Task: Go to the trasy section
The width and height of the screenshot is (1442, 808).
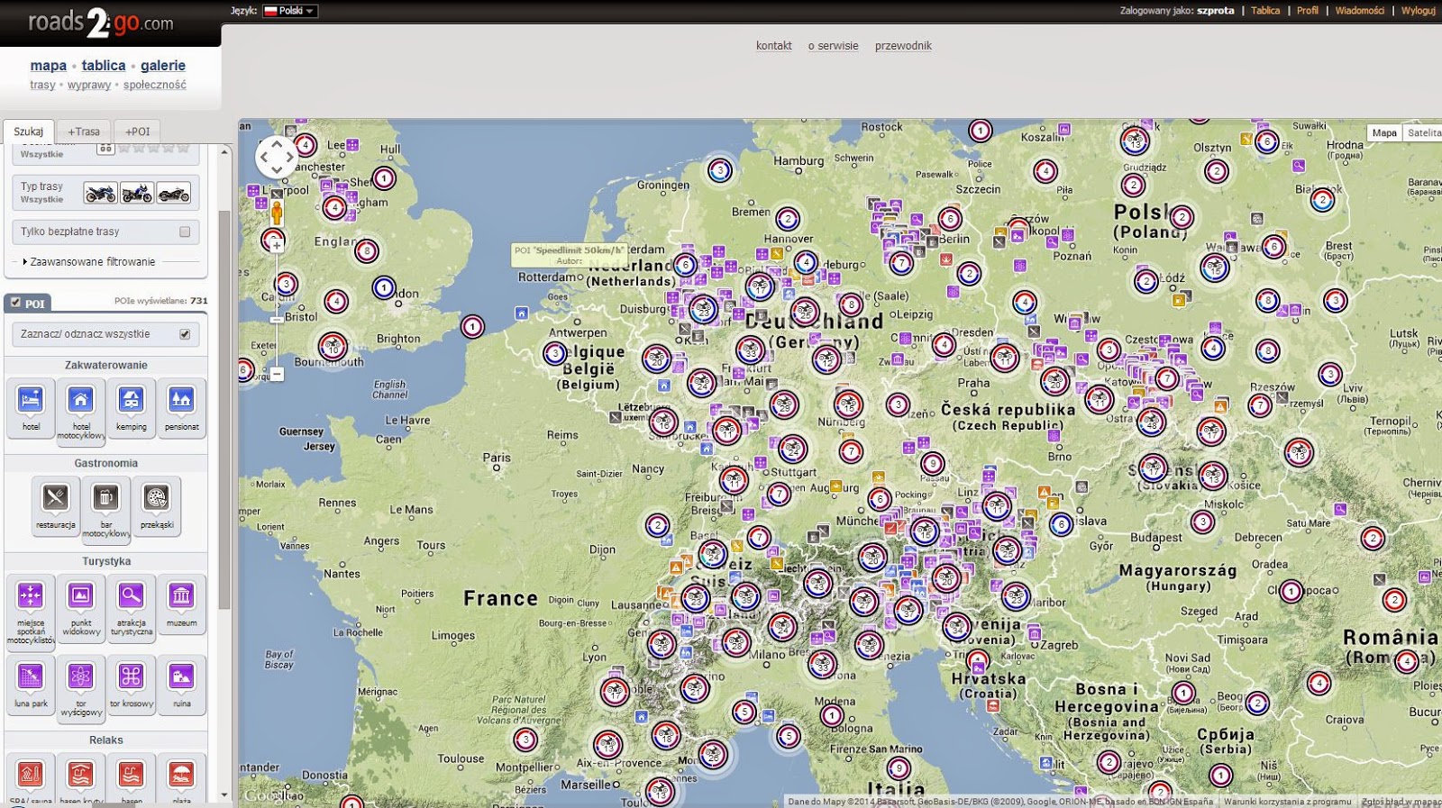Action: point(42,85)
